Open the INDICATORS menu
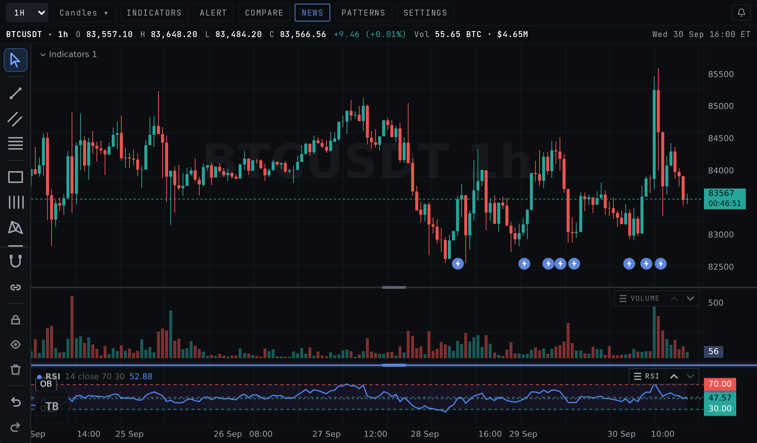Viewport: 757px width, 443px height. (x=154, y=13)
